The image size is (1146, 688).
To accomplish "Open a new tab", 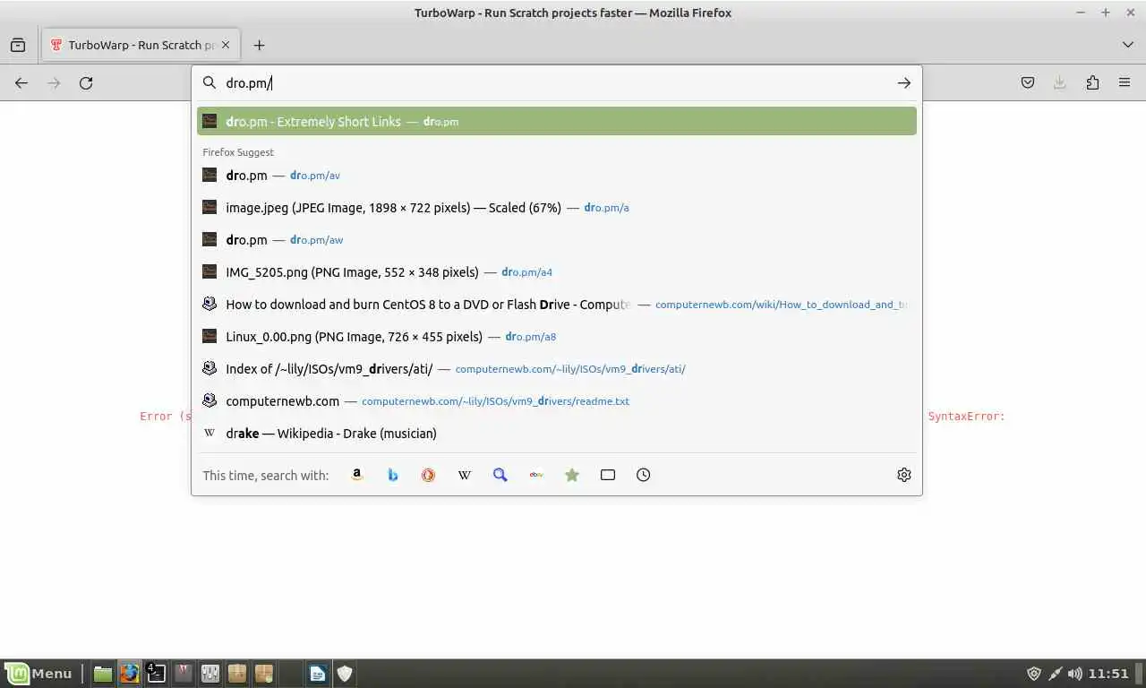I will (x=259, y=45).
